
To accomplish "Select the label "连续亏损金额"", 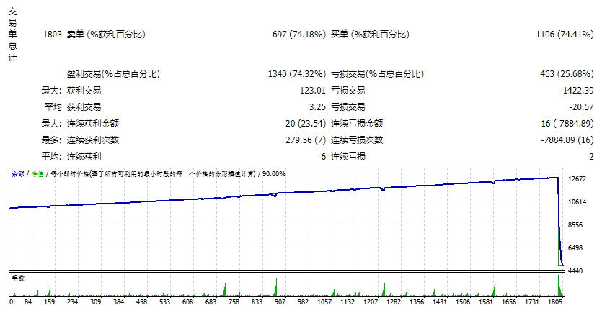I will coord(357,124).
